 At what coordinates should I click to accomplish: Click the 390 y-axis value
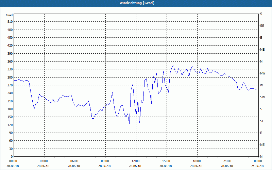pos(10,54)
